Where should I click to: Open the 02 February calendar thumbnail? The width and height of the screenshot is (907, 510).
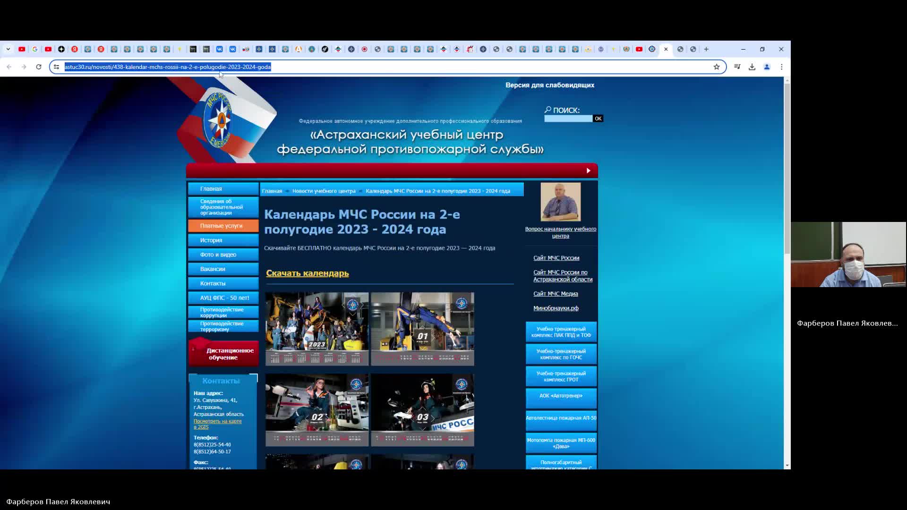tap(317, 410)
